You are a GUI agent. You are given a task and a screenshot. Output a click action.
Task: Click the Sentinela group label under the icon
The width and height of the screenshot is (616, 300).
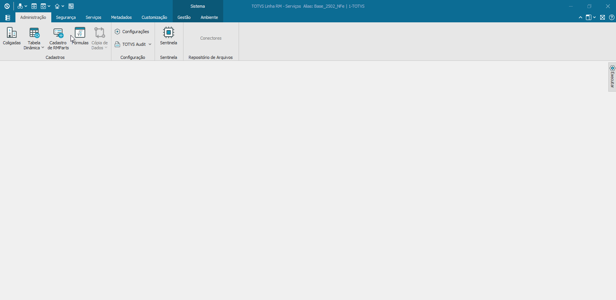click(168, 57)
